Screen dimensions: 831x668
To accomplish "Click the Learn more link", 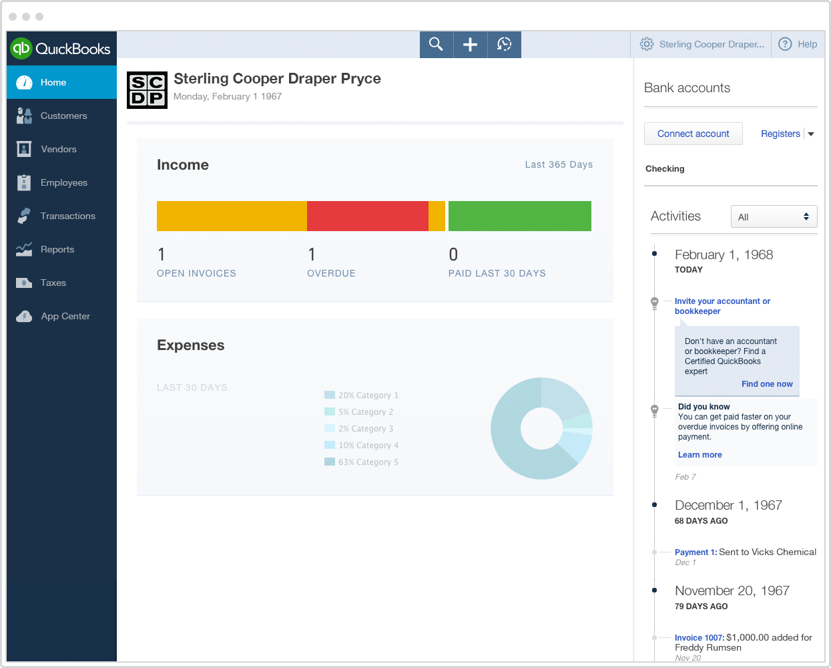I will [700, 455].
